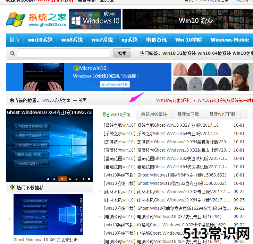Image resolution: width=253 pixels, height=244 pixels.
Task: Select 最新win10系统 tab
Action: coord(116,115)
